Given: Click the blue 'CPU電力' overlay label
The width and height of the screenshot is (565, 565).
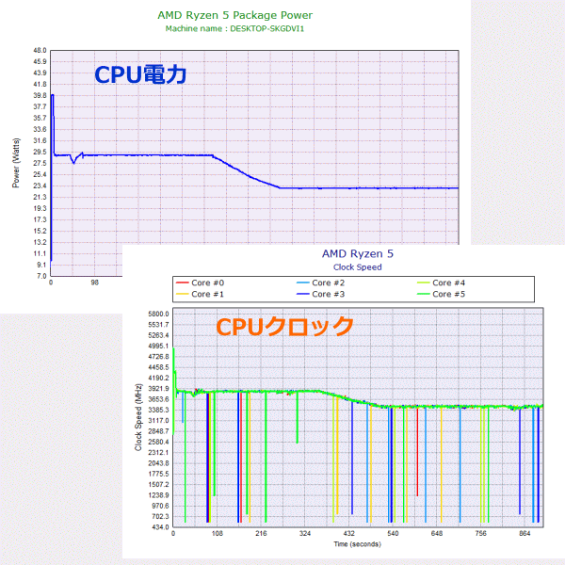Looking at the screenshot, I should click(x=140, y=74).
